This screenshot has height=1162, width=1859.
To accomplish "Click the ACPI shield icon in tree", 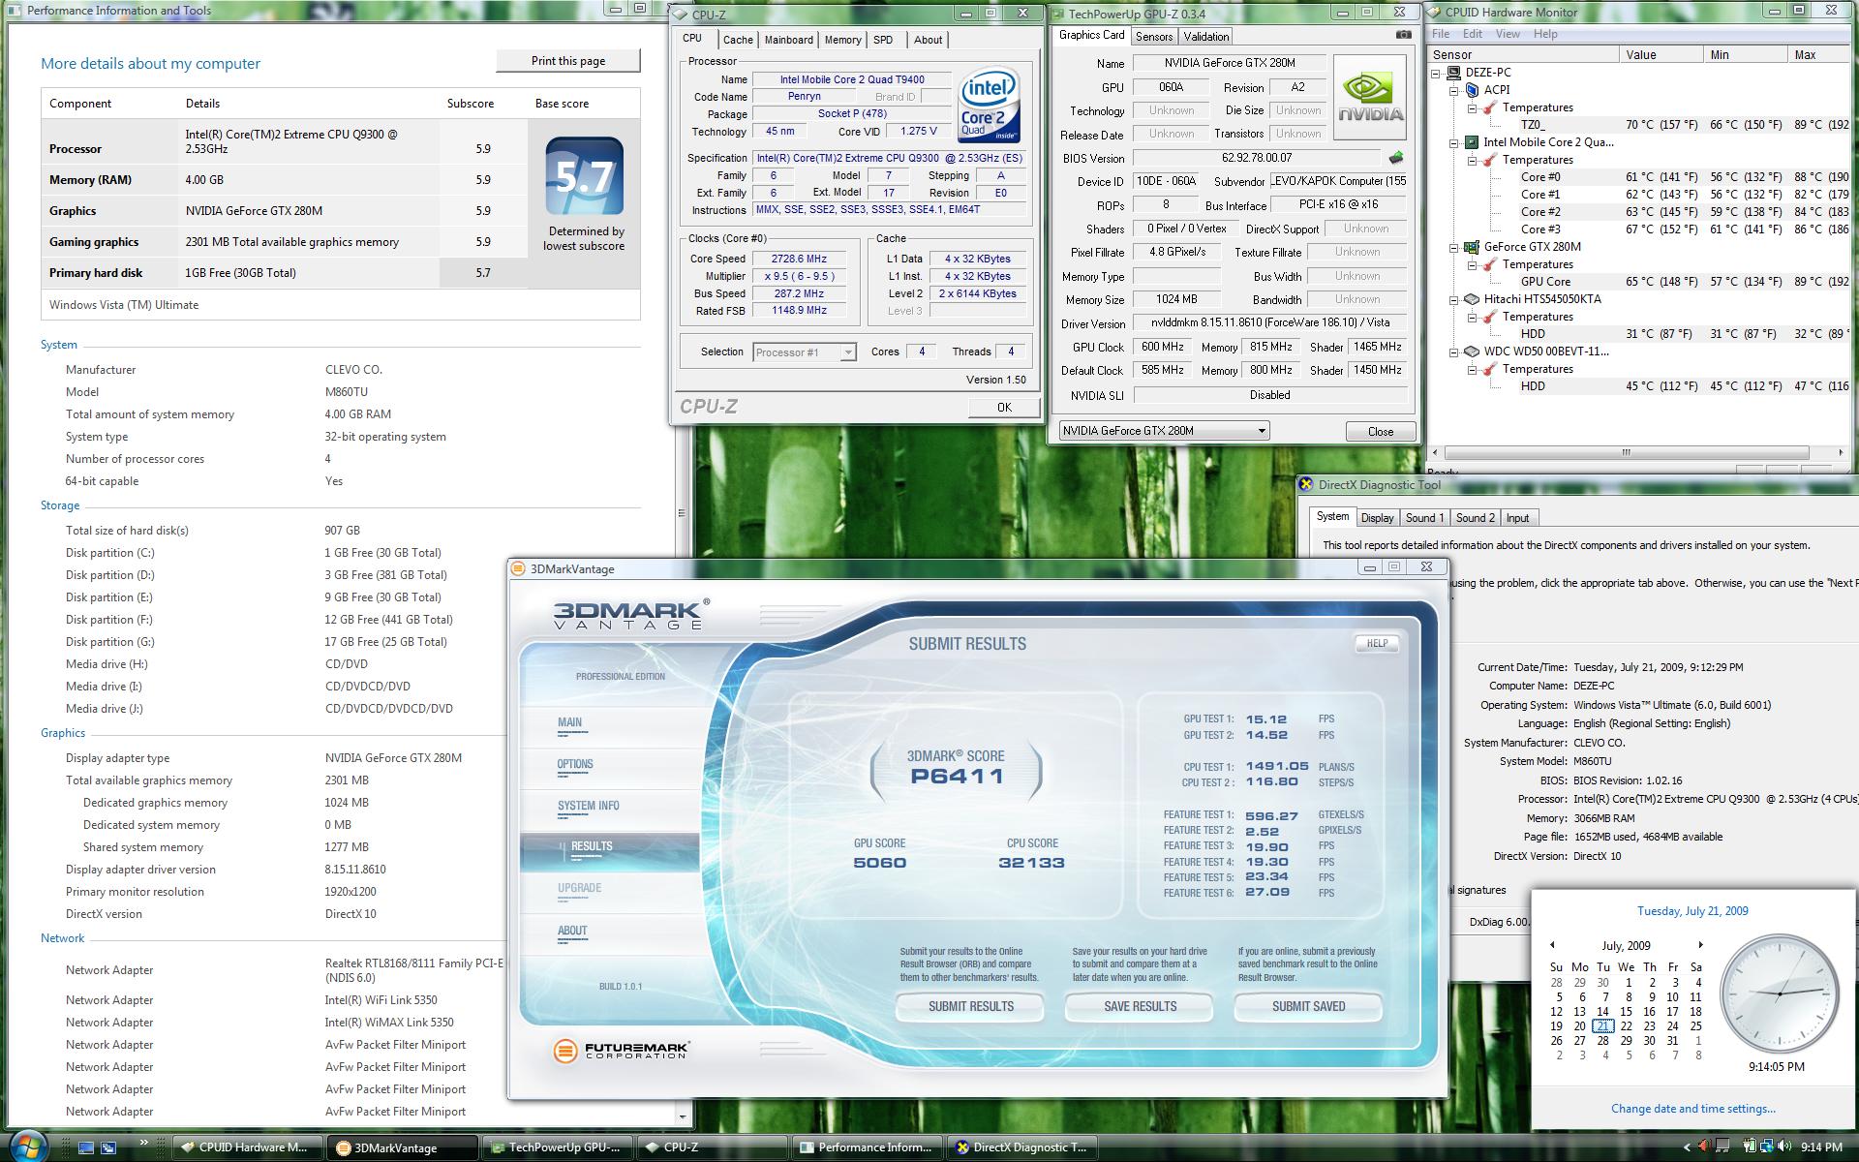I will [x=1472, y=90].
